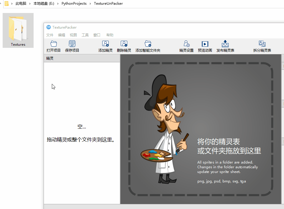Viewport: 284px width, 209px height.
Task: Add smart folder via 添加智能文件夹 icon
Action: coord(148,46)
